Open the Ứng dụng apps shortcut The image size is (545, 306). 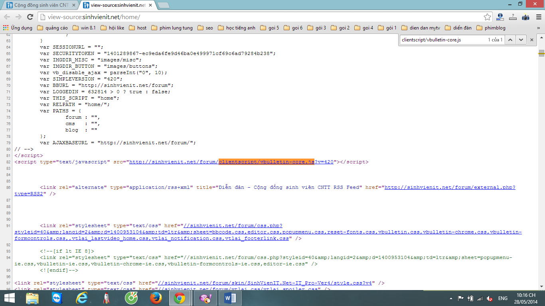(18, 28)
